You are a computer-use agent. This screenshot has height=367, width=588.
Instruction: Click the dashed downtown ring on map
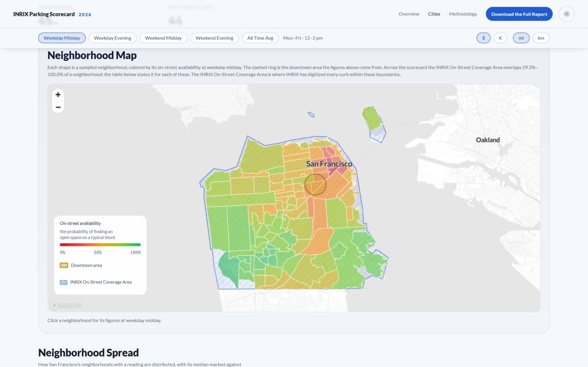coord(315,185)
